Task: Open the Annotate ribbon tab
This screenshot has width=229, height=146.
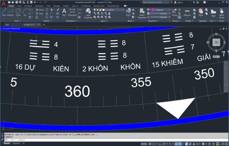Action: click(x=28, y=6)
